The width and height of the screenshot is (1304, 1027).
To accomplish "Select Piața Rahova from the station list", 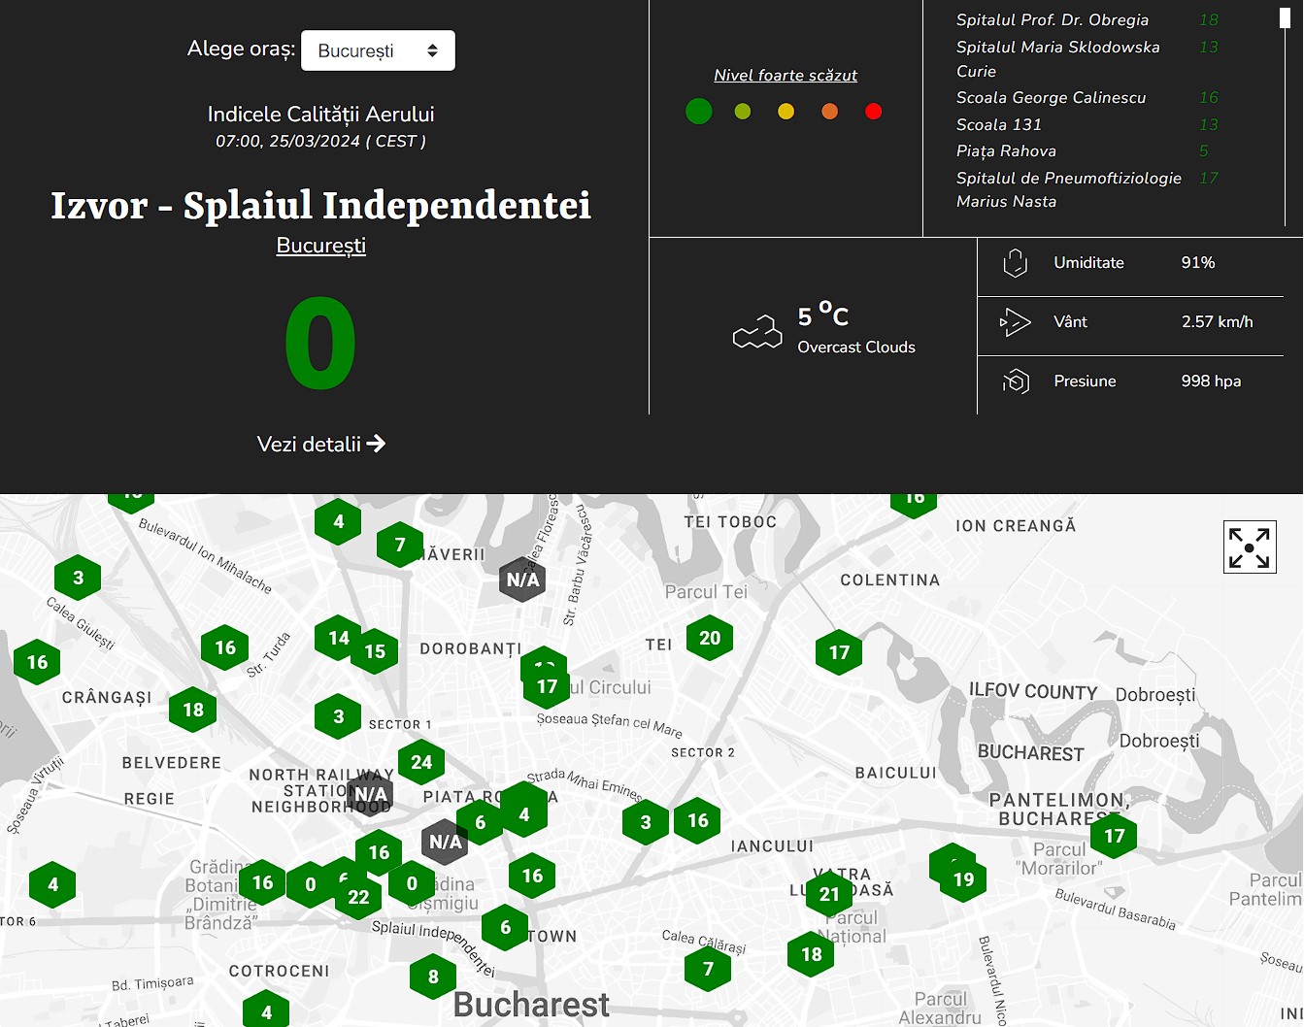I will click(x=1006, y=150).
